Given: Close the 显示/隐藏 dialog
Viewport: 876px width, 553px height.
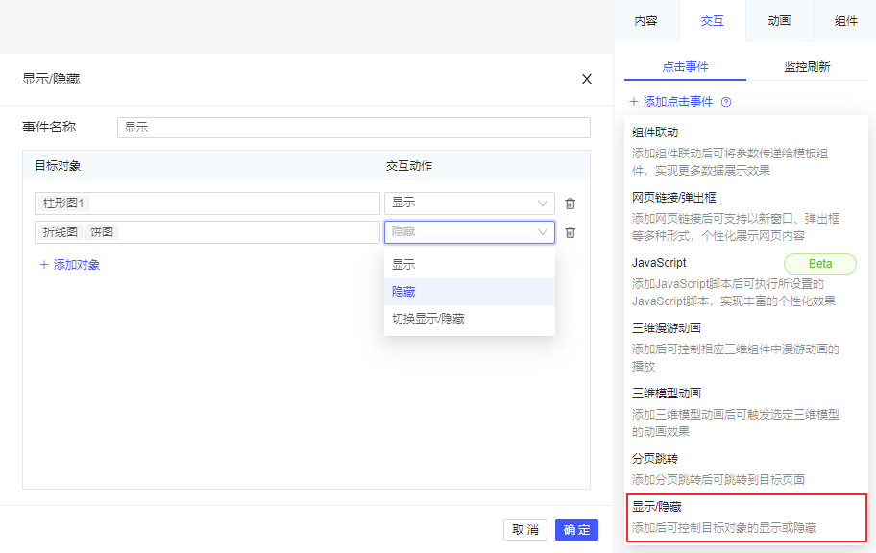Looking at the screenshot, I should [x=587, y=79].
